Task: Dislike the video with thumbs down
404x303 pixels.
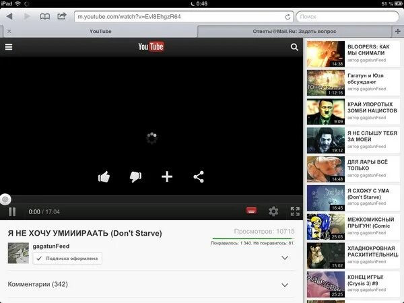Action: (x=135, y=176)
